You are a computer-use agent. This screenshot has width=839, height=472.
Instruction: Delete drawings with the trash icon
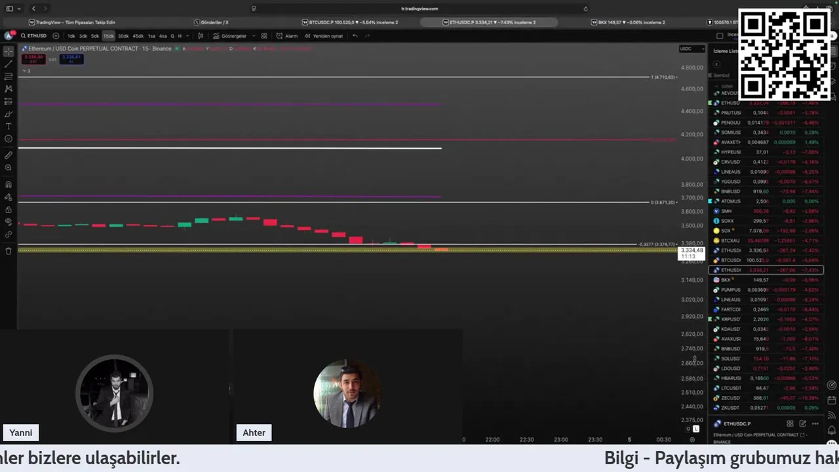[x=9, y=251]
